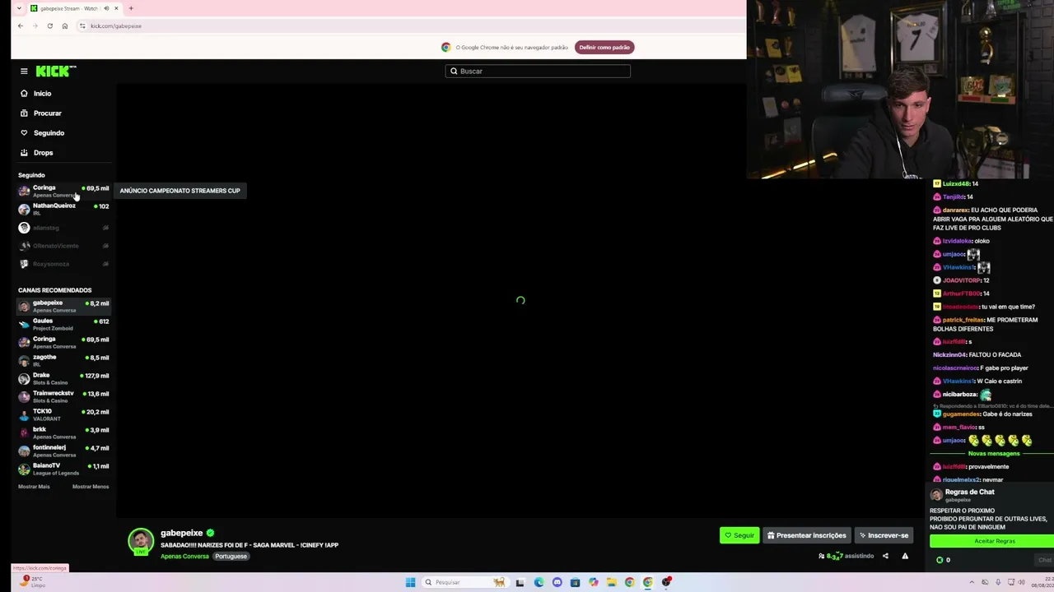Screen dimensions: 1054x592
Task: Jump to new chat via Novas mensagens
Action: (993, 454)
